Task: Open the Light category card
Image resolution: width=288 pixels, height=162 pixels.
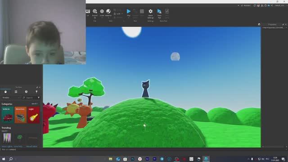Action: coord(34,115)
